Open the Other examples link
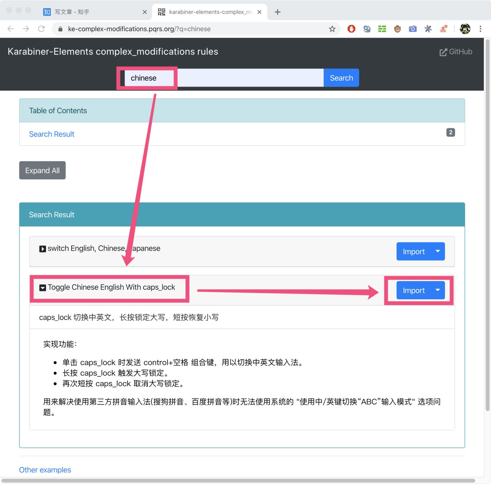The height and width of the screenshot is (484, 491). 45,470
